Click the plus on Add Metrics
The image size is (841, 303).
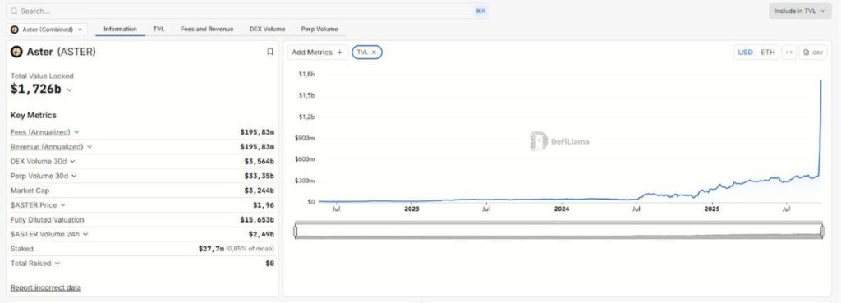coord(339,52)
